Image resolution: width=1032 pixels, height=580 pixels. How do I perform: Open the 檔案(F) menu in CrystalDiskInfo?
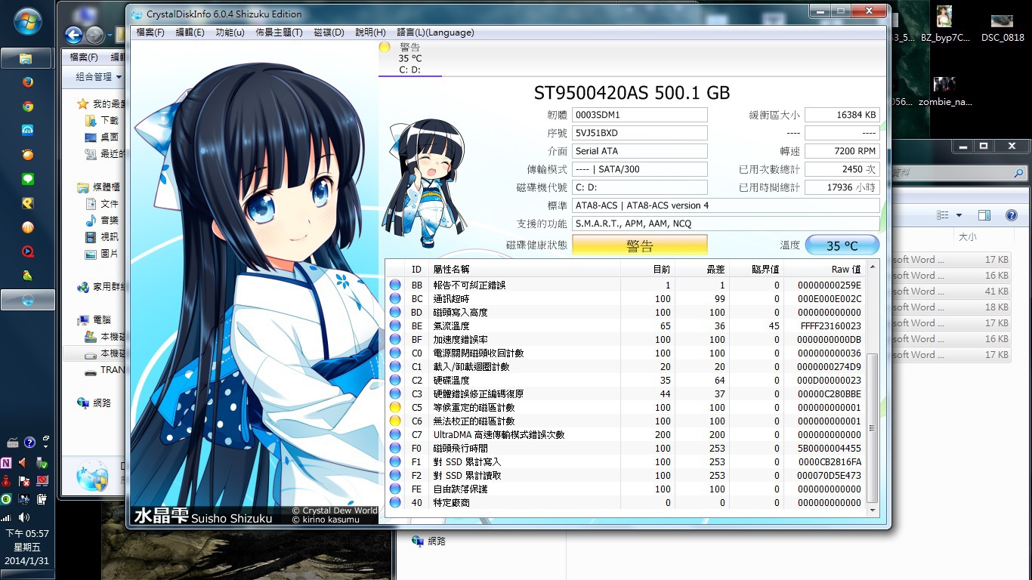coord(150,32)
